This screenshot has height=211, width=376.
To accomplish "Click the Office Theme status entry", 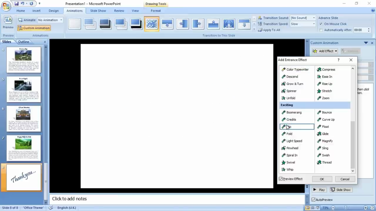I will (33, 208).
